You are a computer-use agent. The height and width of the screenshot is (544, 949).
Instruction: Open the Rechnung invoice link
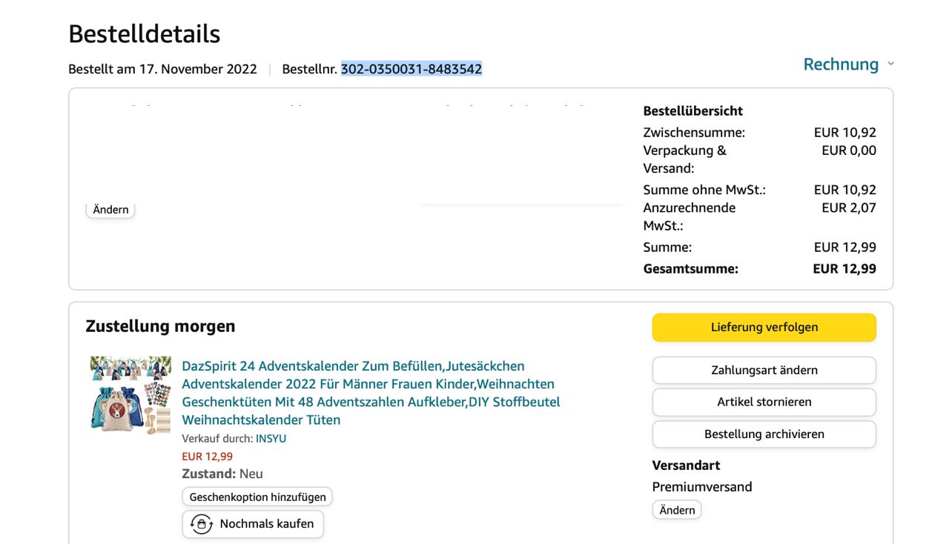tap(841, 64)
